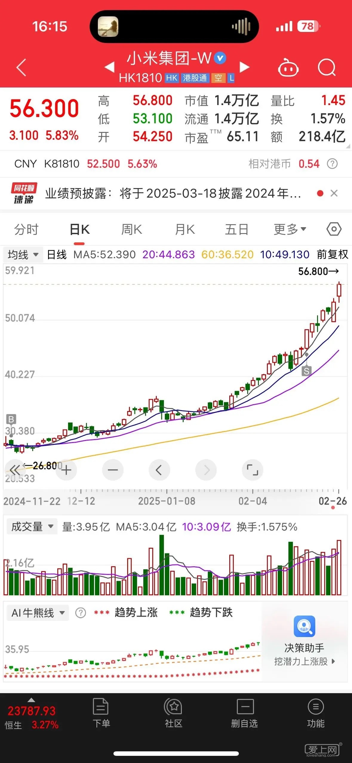The image size is (352, 763).
Task: Expand the AI牛熊线 dropdown
Action: click(38, 613)
